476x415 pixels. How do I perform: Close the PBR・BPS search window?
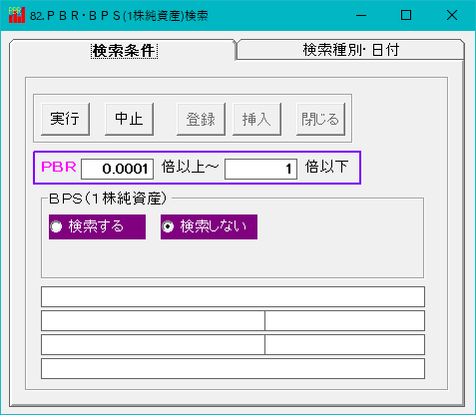[452, 15]
